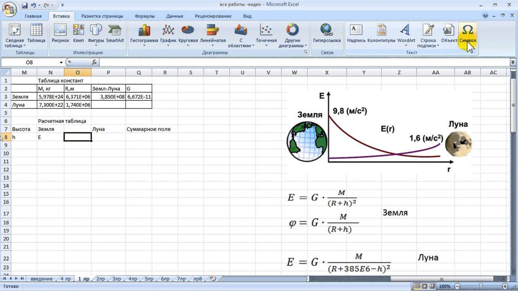Choose the График line chart

tap(168, 36)
